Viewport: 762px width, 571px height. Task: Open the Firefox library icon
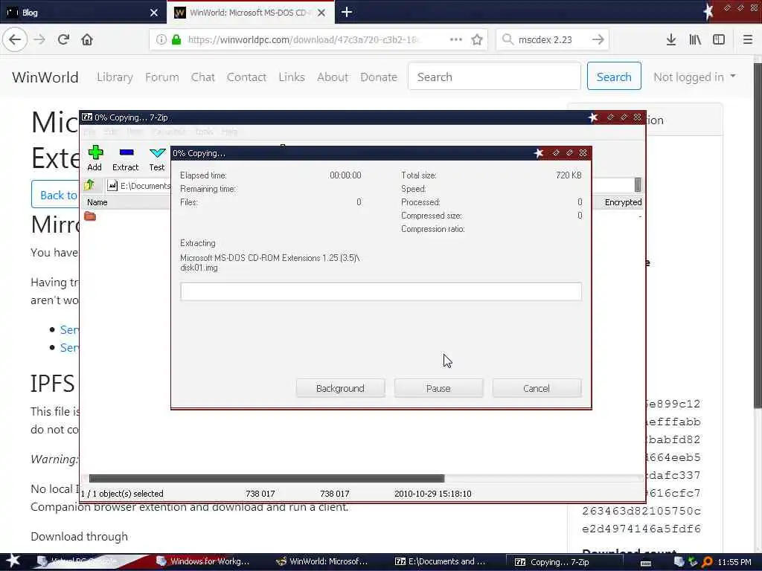click(695, 39)
